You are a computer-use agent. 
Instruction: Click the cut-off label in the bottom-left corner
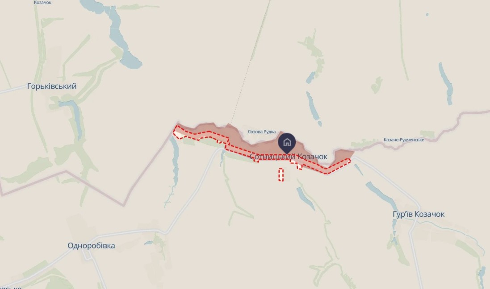(10, 287)
